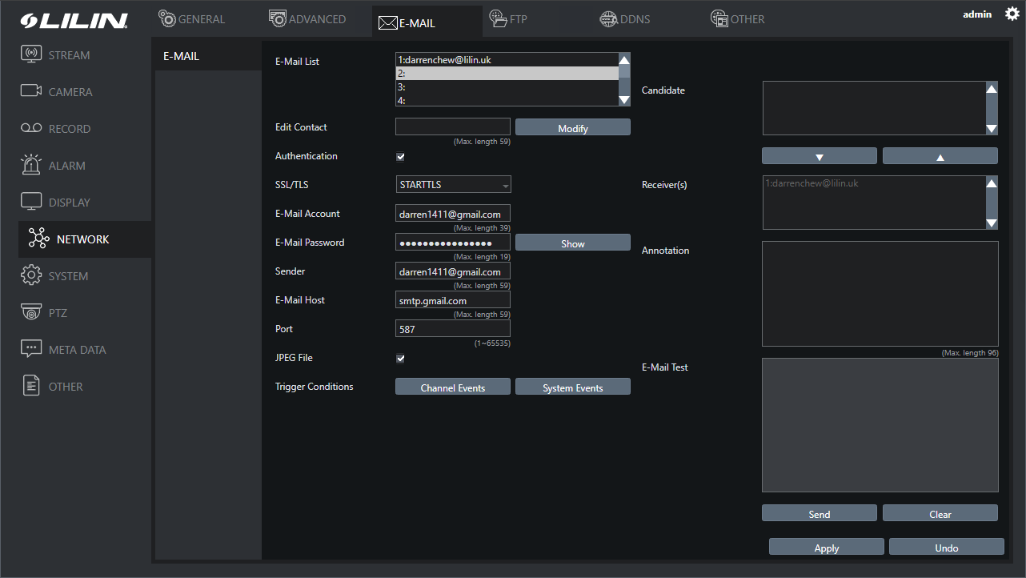Viewport: 1026px width, 578px height.
Task: Toggle the JPEG File checkbox
Action: click(x=401, y=359)
